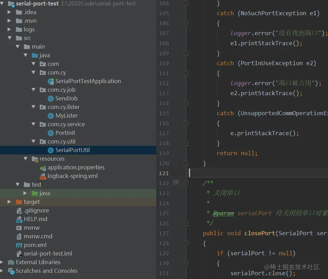Click the application.properties Spring icon
The image size is (328, 279).
point(43,168)
